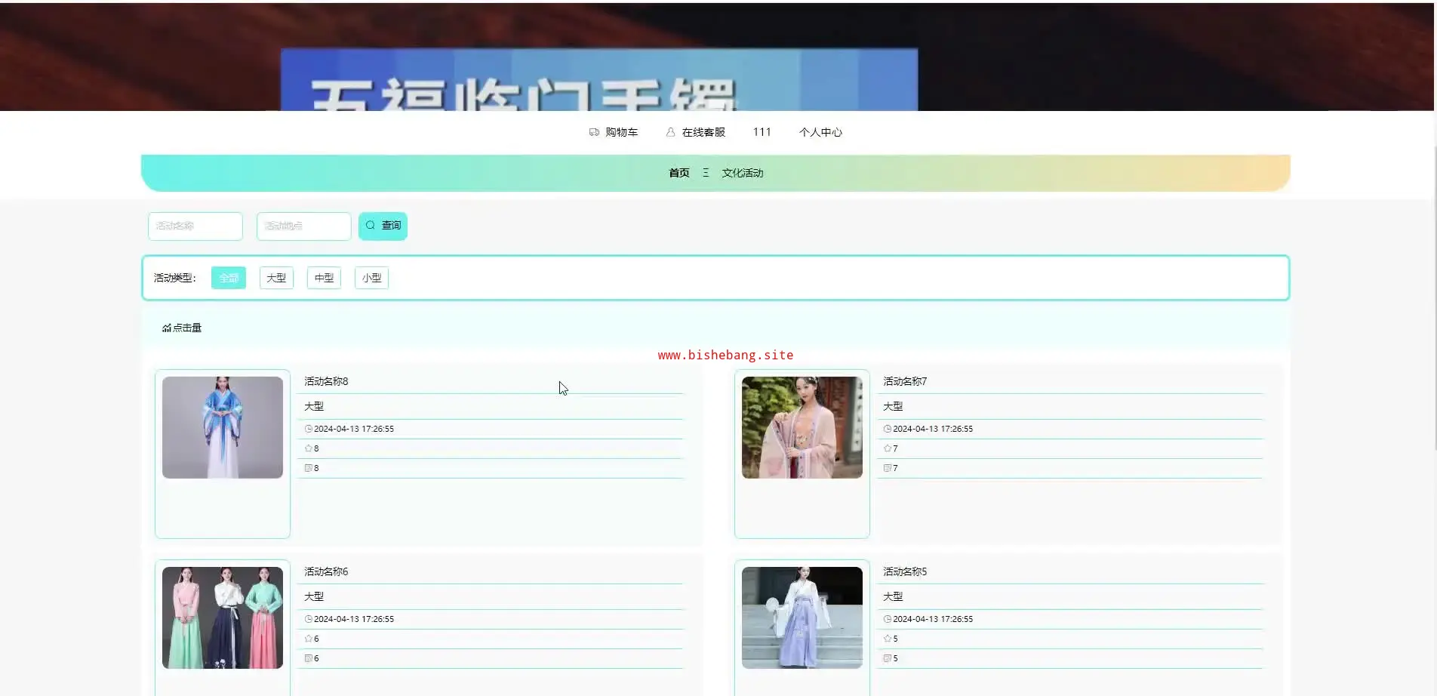The width and height of the screenshot is (1437, 696).
Task: Click the comment icon for 活动名称7
Action: point(888,468)
